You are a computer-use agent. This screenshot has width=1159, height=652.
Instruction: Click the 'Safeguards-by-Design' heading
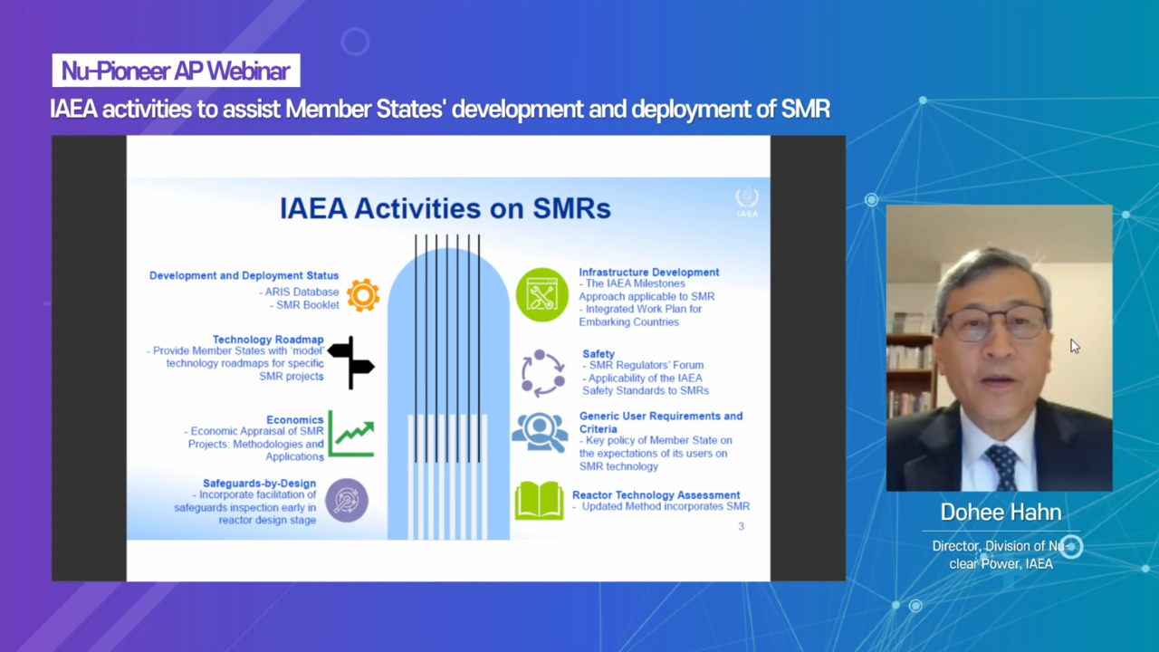coord(259,484)
